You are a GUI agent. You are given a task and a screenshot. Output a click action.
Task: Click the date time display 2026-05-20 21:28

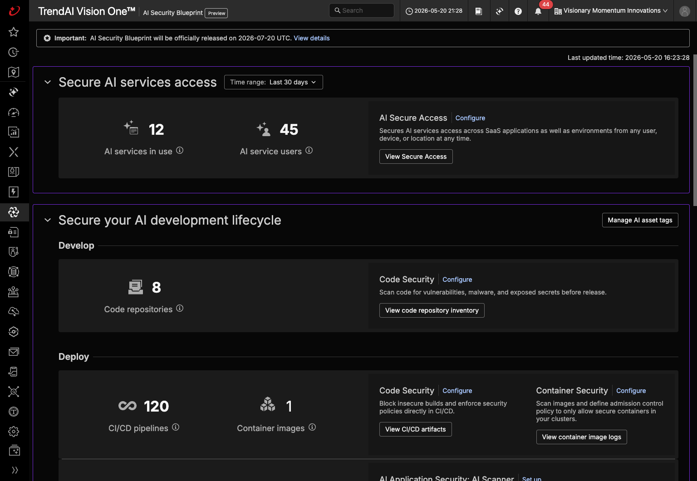coord(434,11)
